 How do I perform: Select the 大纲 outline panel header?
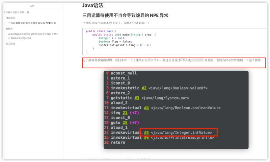click(x=32, y=6)
